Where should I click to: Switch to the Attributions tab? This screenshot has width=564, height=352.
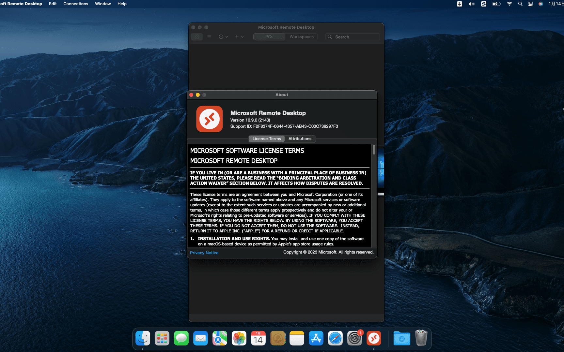(300, 139)
